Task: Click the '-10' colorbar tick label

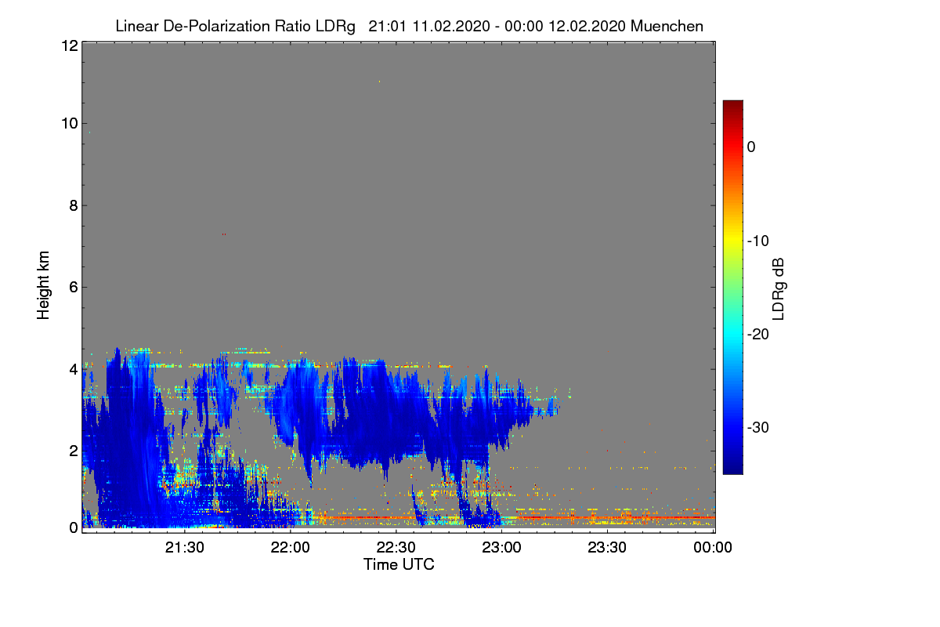Action: tap(757, 241)
